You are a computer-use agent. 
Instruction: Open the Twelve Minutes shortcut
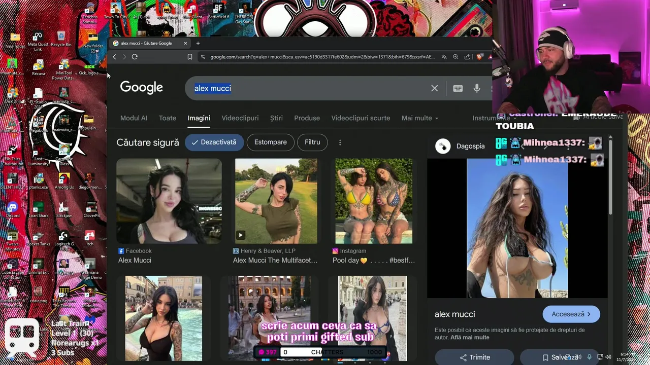pyautogui.click(x=13, y=241)
